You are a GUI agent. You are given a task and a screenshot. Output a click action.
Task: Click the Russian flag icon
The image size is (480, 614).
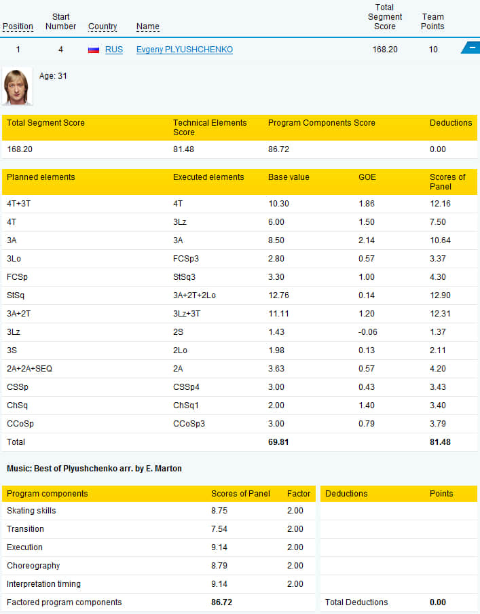click(x=94, y=50)
